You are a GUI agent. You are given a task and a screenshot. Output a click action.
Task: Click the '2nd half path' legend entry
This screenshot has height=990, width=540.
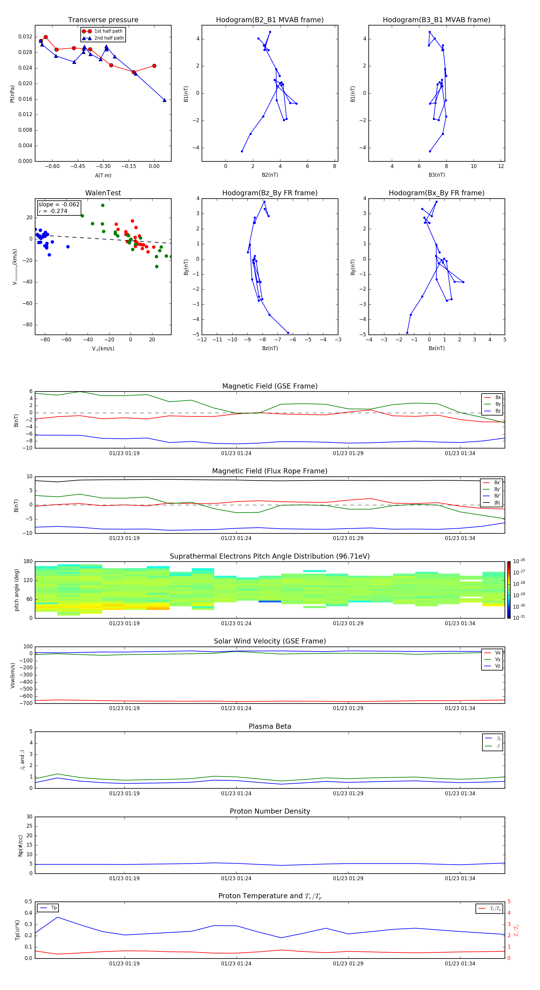click(103, 38)
